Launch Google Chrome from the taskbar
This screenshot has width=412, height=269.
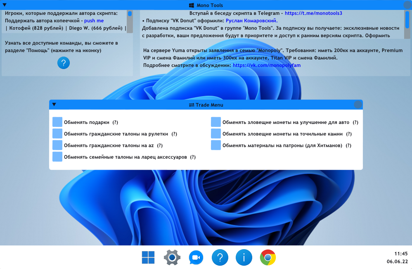268,257
